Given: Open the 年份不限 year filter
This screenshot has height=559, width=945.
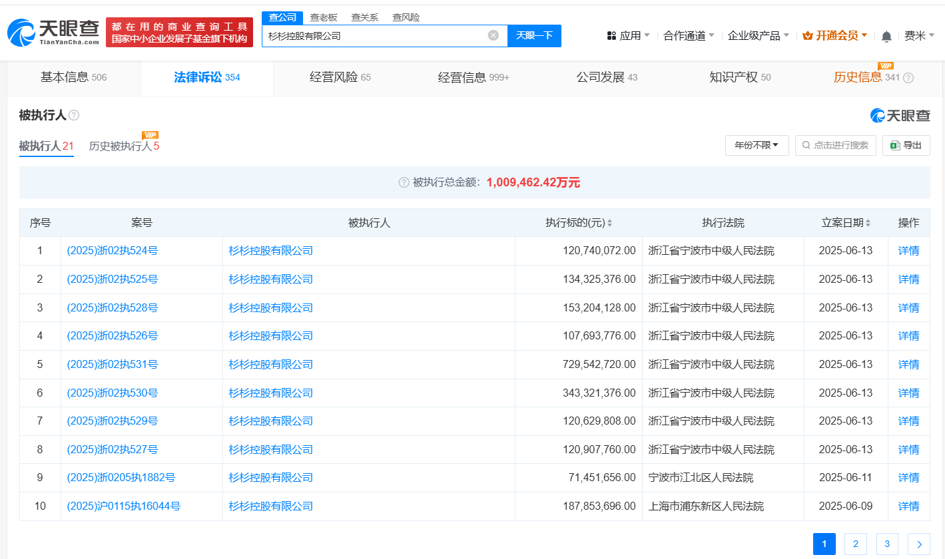Looking at the screenshot, I should click(757, 145).
